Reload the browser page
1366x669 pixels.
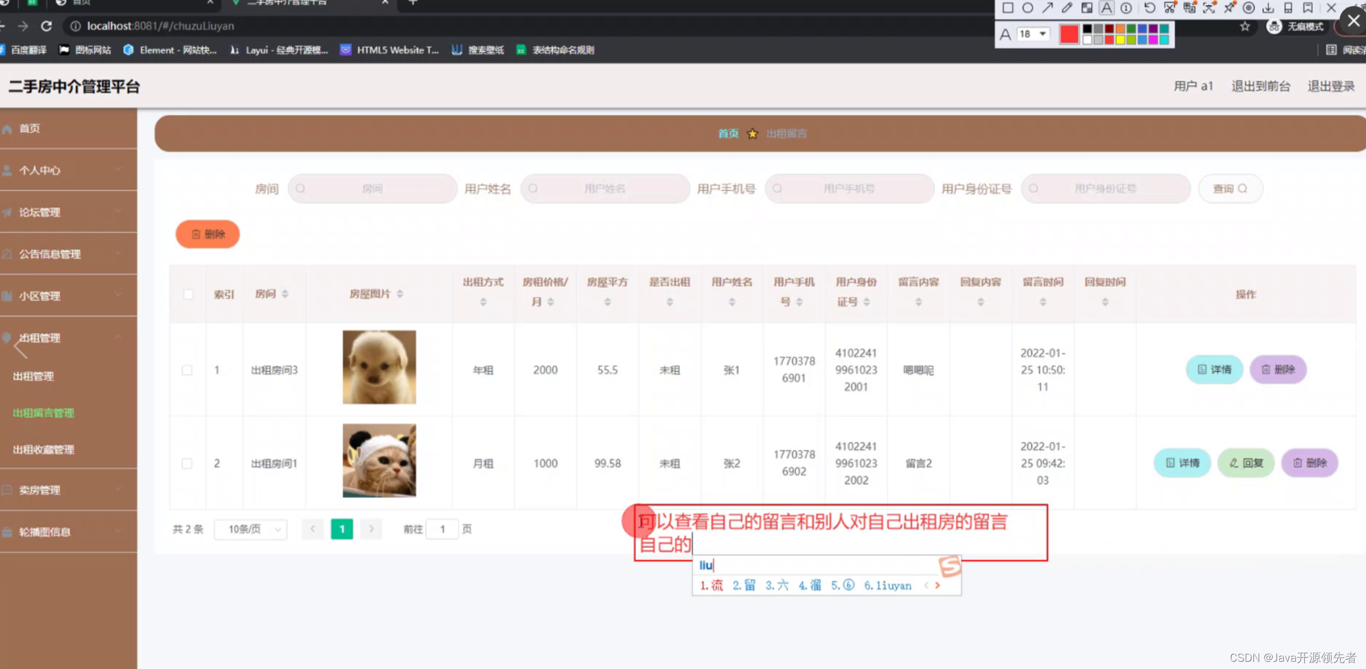(x=46, y=26)
